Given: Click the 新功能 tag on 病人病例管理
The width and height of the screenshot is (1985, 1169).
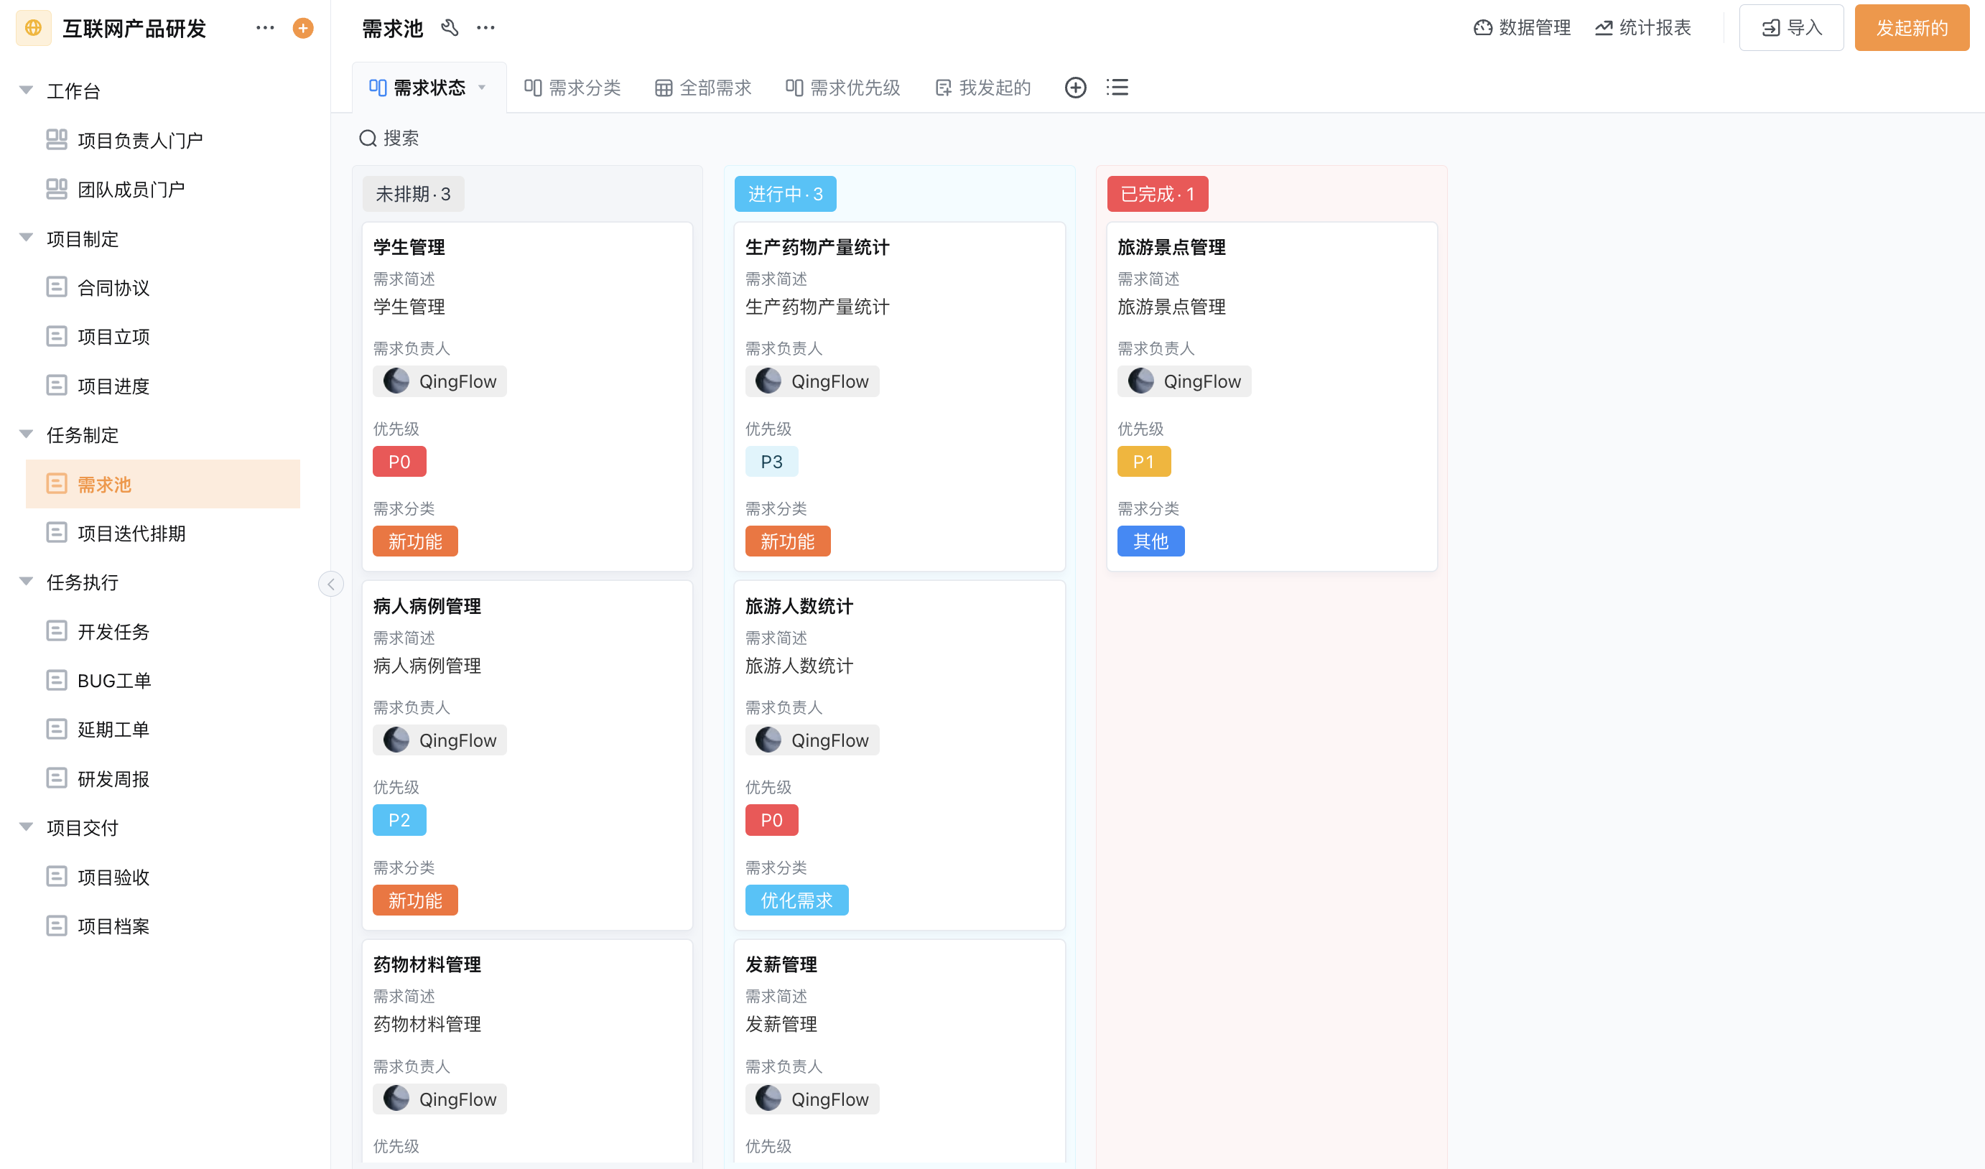Looking at the screenshot, I should 415,900.
